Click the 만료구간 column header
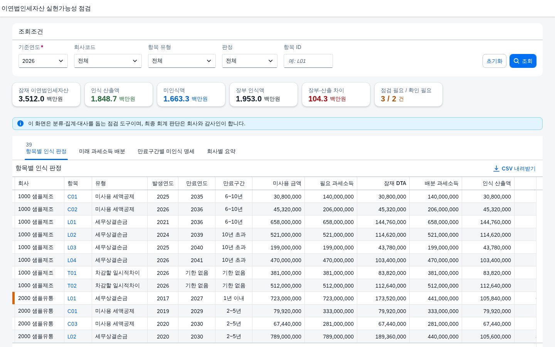The height and width of the screenshot is (347, 555). 234,184
